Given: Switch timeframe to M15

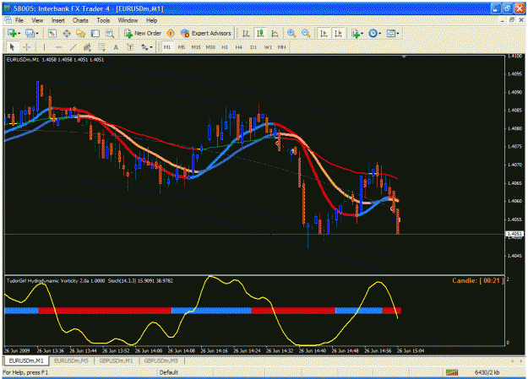Looking at the screenshot, I should 196,47.
